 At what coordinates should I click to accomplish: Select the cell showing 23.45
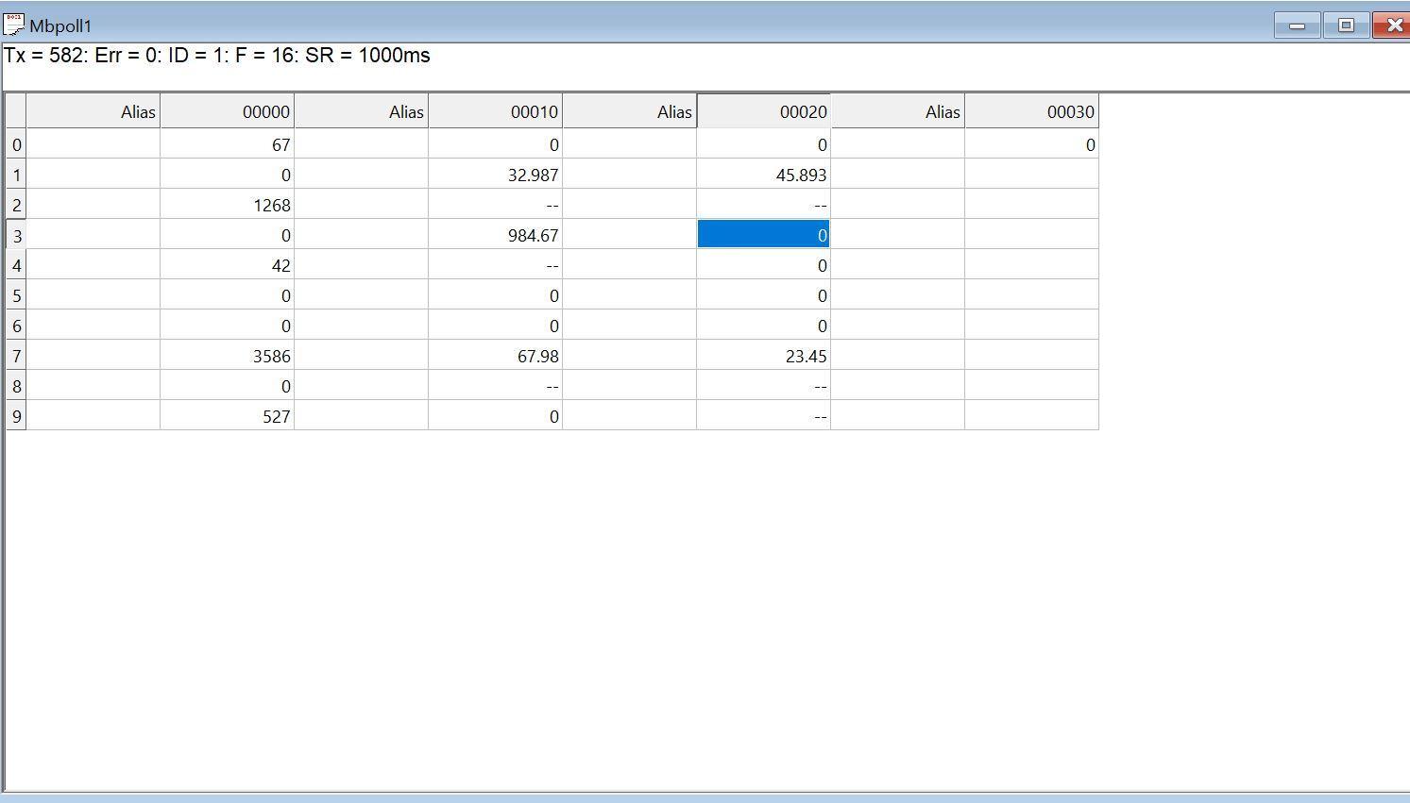tap(764, 356)
